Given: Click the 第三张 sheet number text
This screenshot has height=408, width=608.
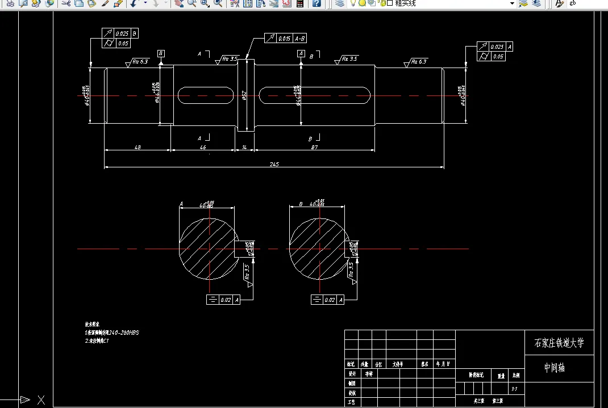Looking at the screenshot, I should (x=498, y=401).
